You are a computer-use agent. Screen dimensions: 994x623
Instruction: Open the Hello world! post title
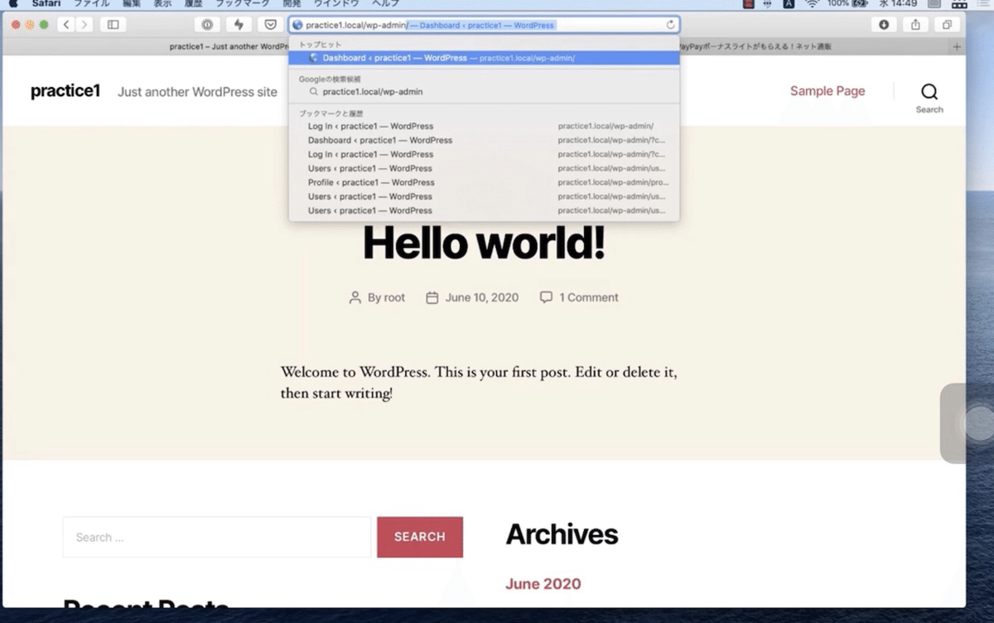point(484,242)
